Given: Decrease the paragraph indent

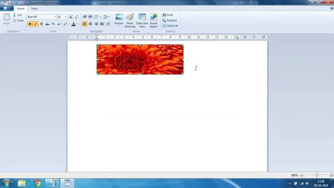Looking at the screenshot, I should (85, 17).
